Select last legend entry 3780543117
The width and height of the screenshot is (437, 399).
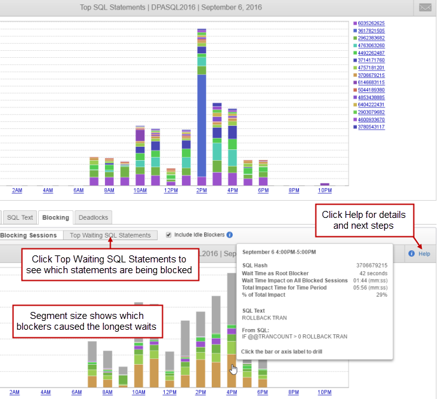point(371,126)
